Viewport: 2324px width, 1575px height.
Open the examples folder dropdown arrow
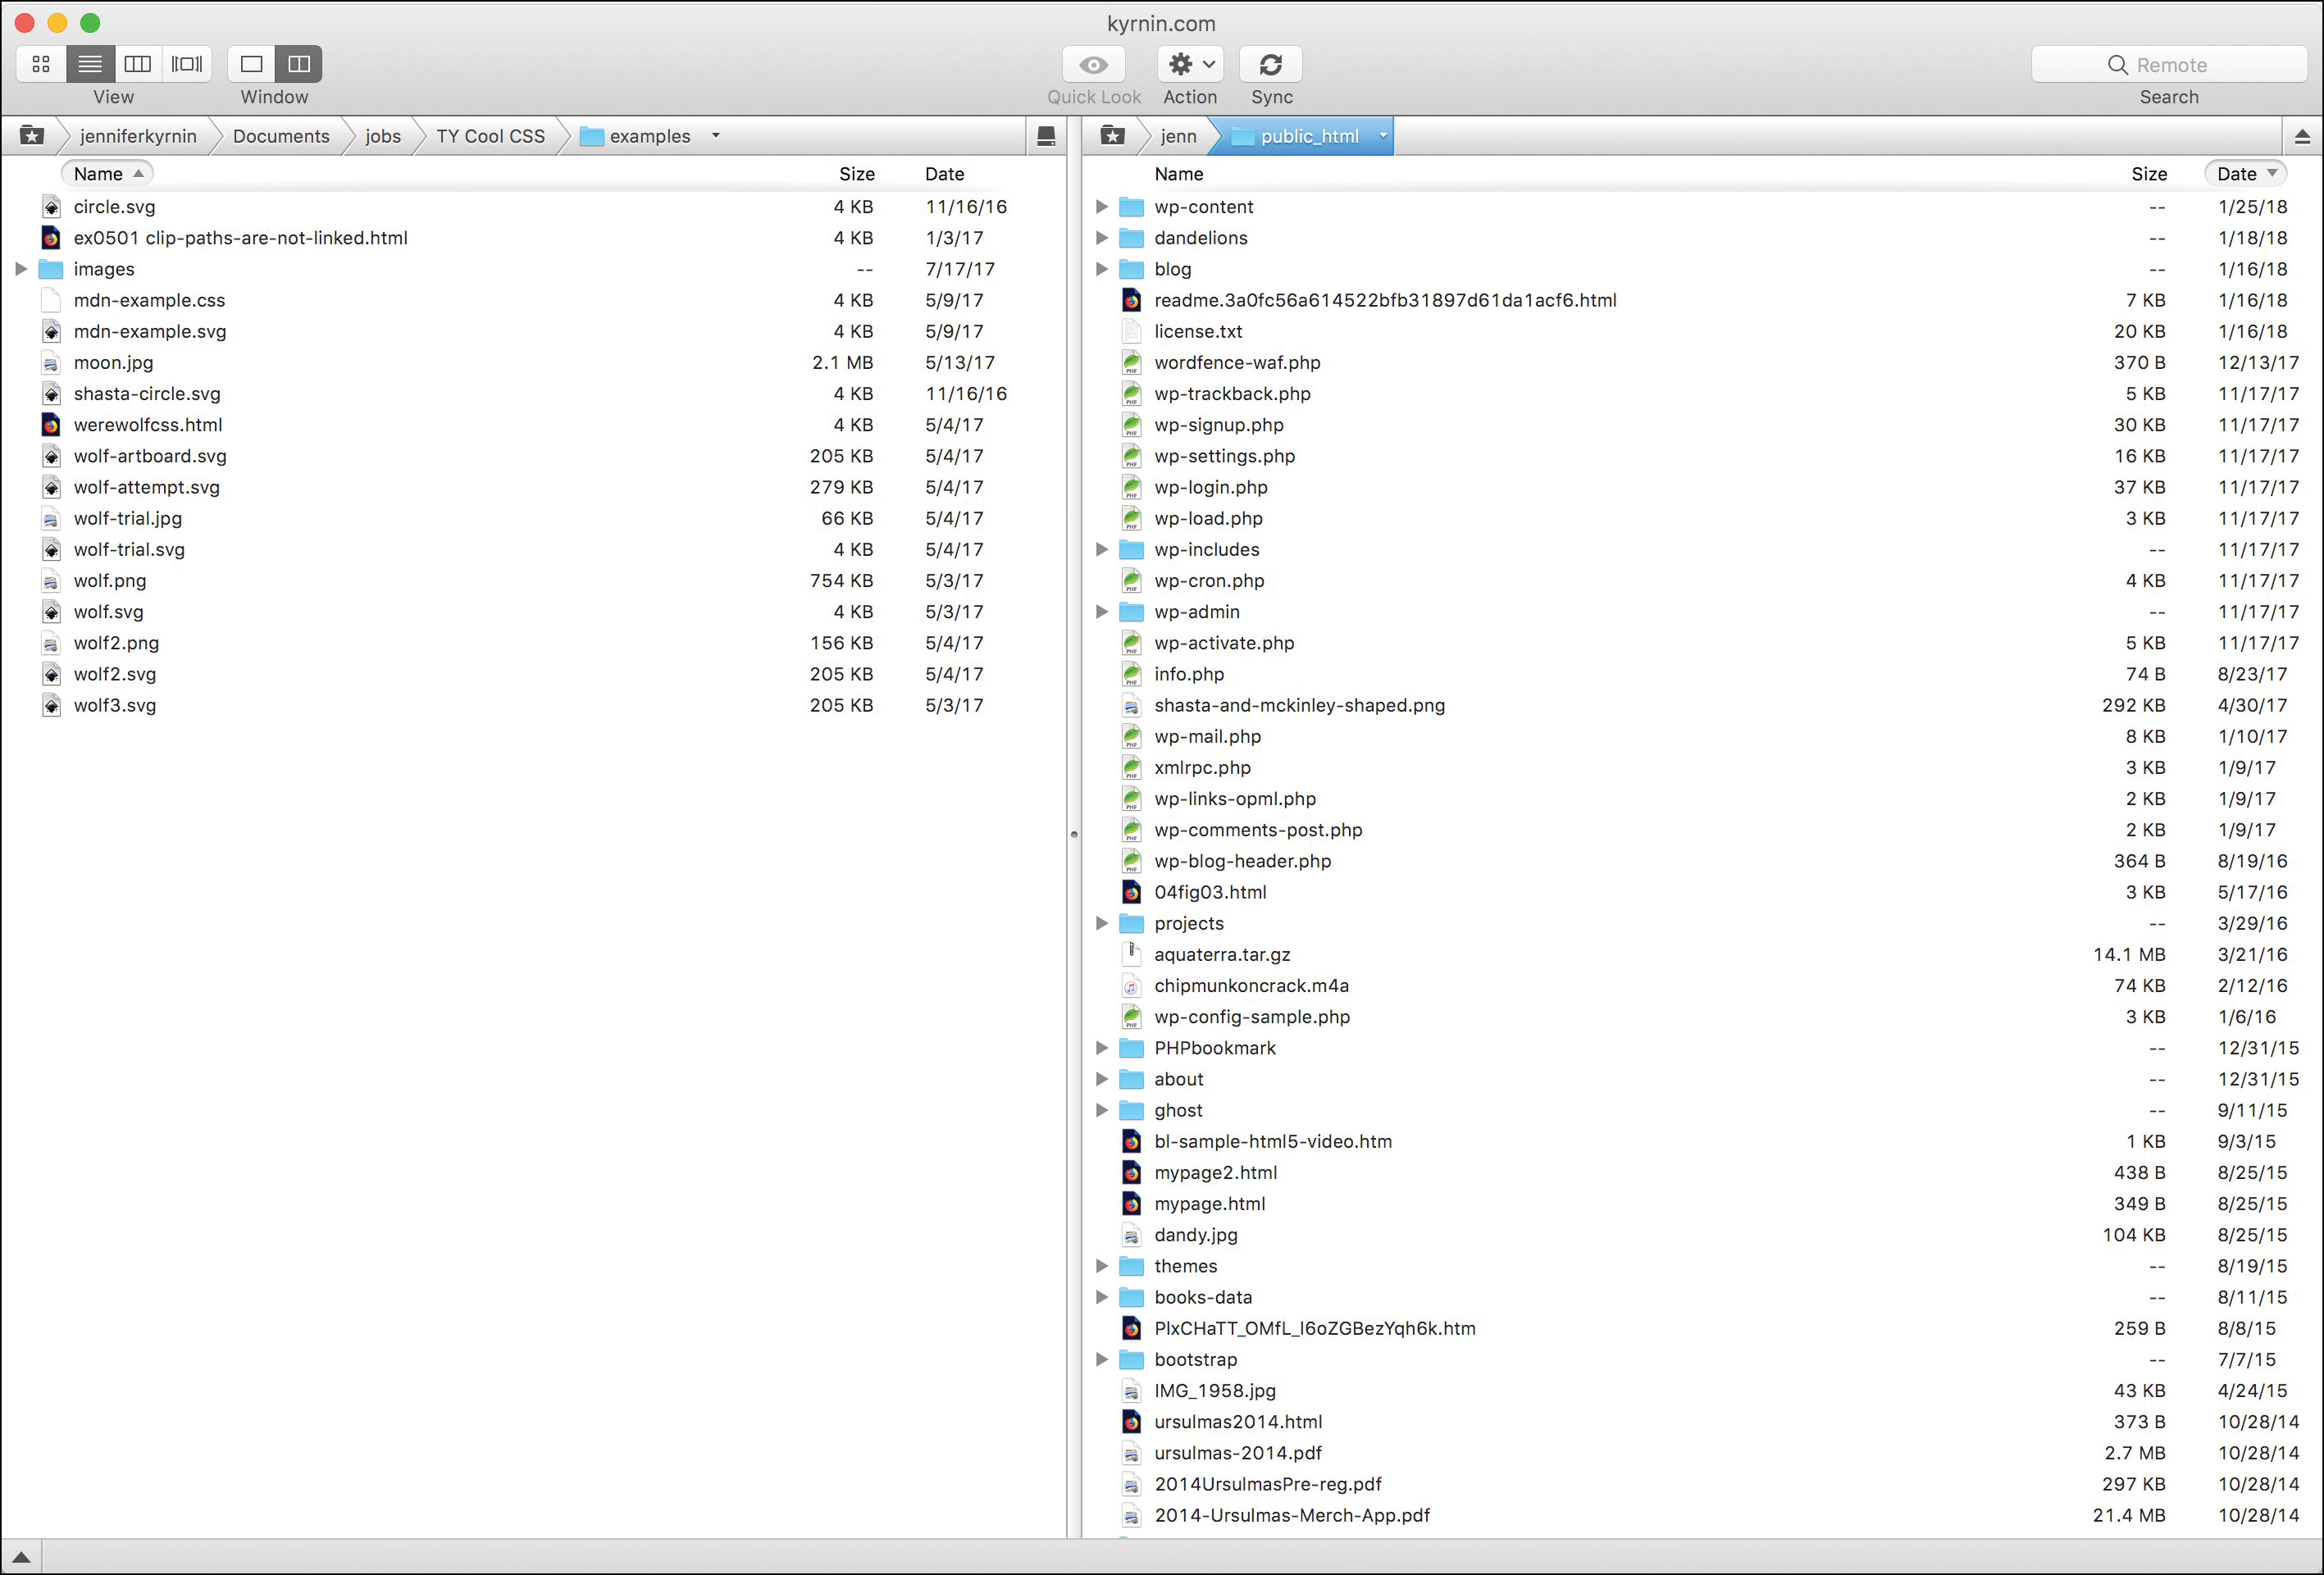[x=715, y=135]
